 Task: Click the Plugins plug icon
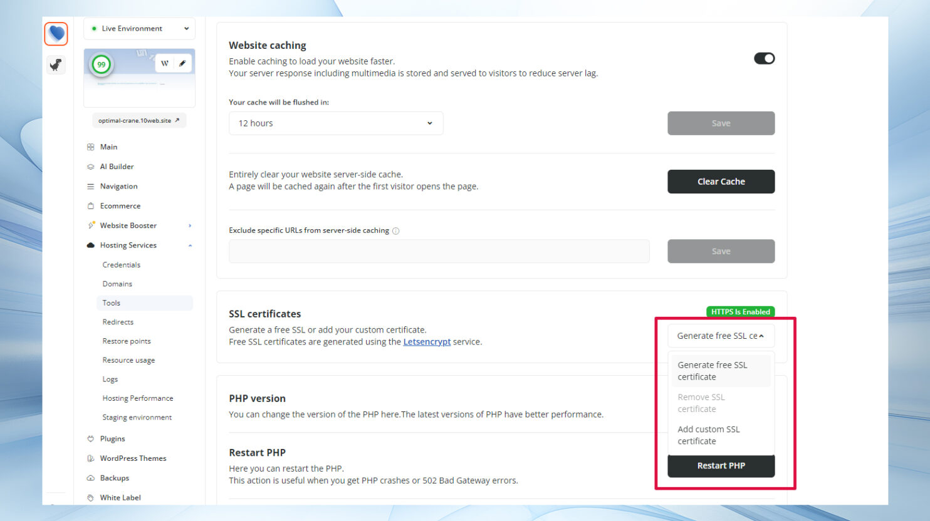pos(91,438)
